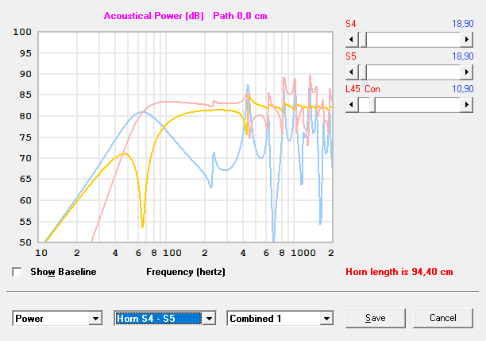The image size is (486, 341).
Task: Click 'Horn length is 94,40 cm' text
Action: tap(399, 272)
